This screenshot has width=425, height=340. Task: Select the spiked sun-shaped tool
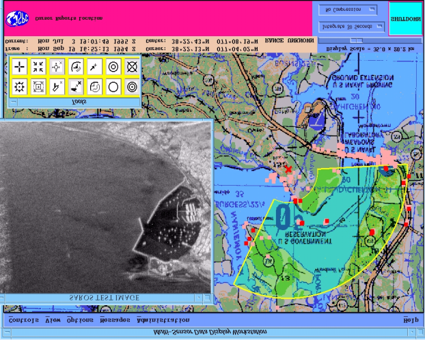pyautogui.click(x=20, y=87)
